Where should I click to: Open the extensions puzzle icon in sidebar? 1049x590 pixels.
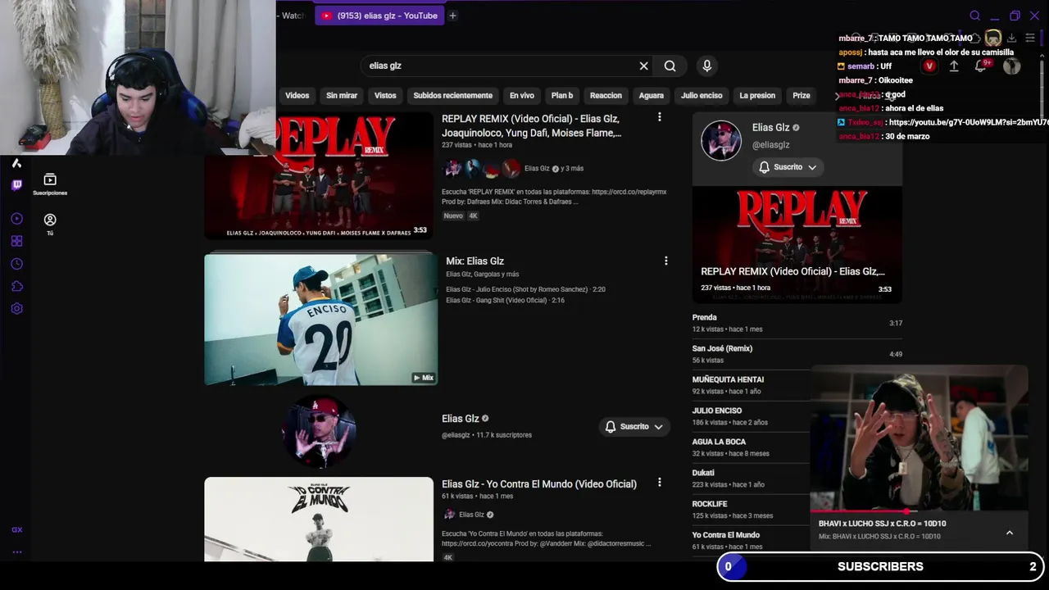[16, 286]
